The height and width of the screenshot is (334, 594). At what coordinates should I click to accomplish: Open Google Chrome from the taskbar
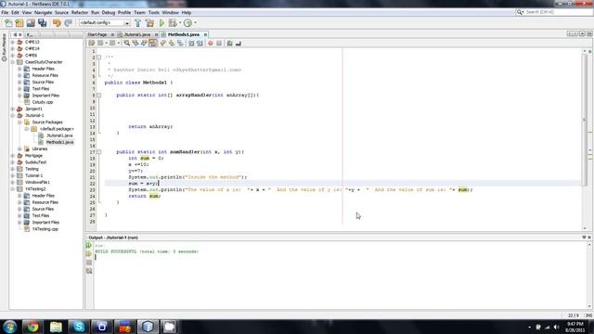coord(32,327)
